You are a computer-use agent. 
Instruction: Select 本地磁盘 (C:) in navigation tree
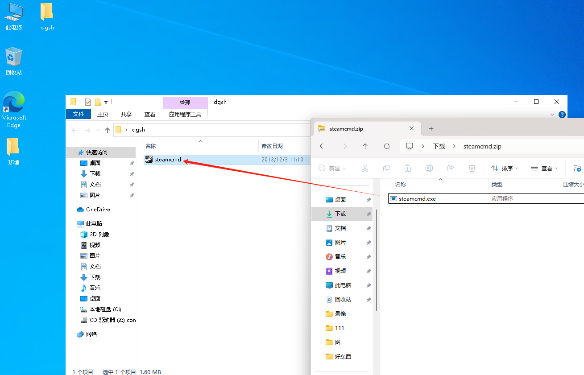(x=105, y=309)
